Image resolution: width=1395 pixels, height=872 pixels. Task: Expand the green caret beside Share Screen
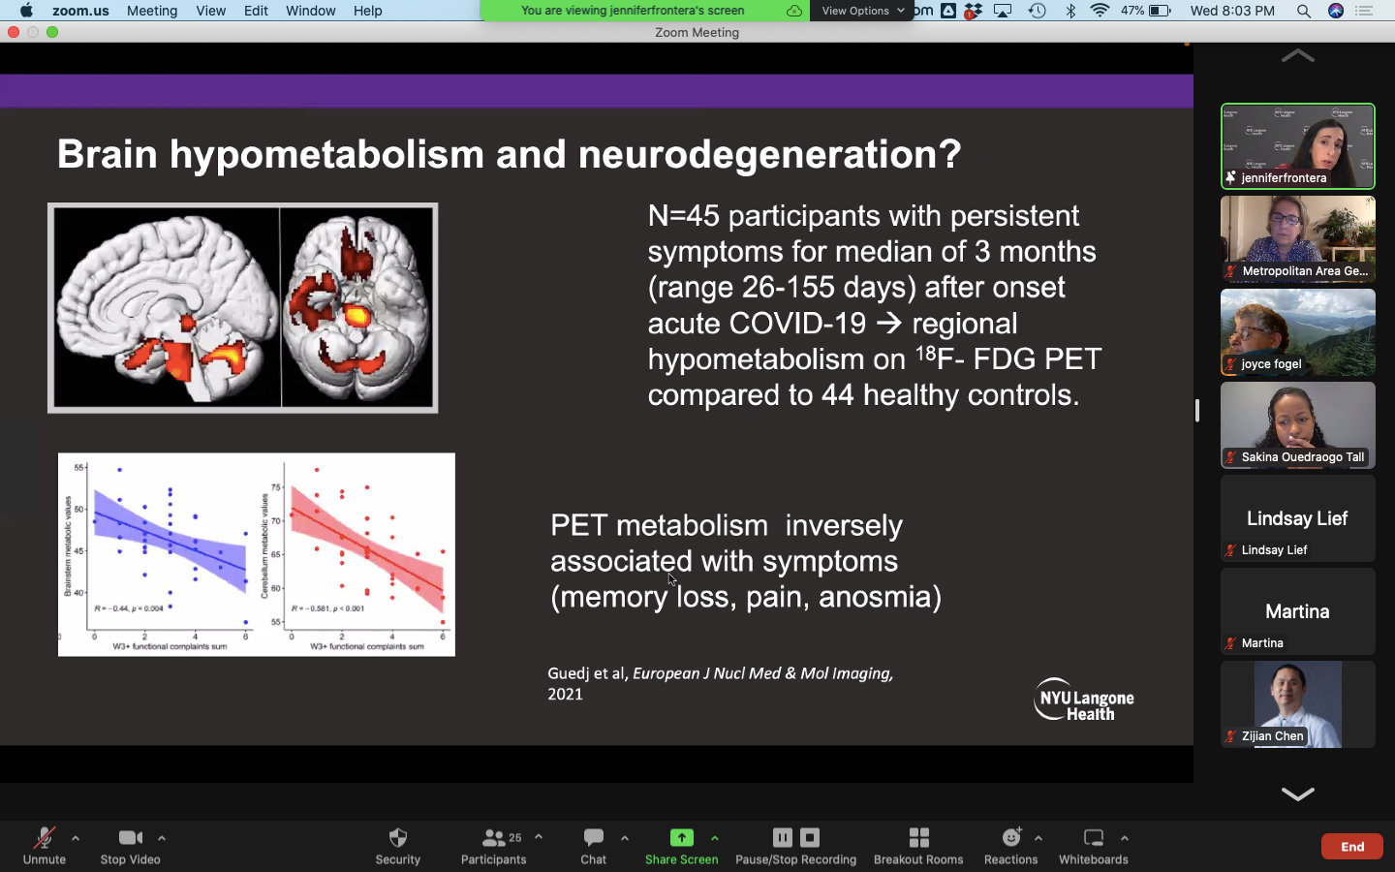[715, 838]
